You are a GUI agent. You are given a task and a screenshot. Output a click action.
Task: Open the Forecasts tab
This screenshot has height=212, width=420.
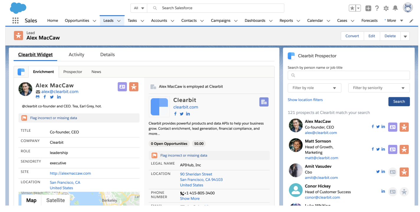pyautogui.click(x=369, y=21)
